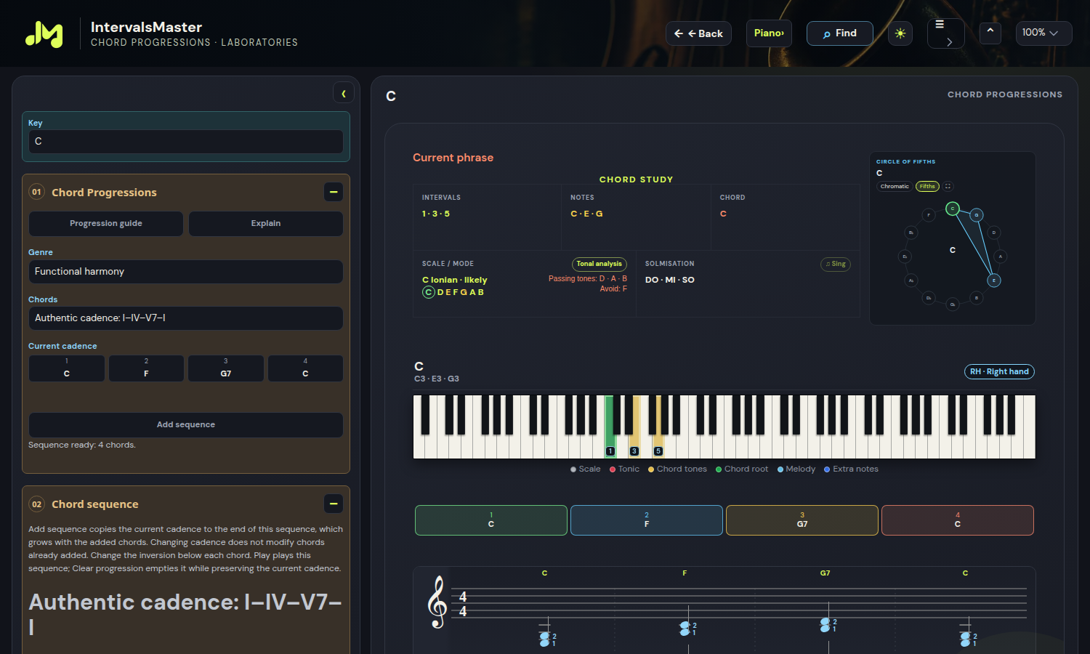Click the Add sequence button
The image size is (1090, 654).
point(186,425)
